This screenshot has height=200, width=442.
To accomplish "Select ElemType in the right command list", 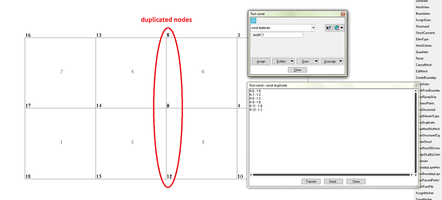I will (422, 39).
